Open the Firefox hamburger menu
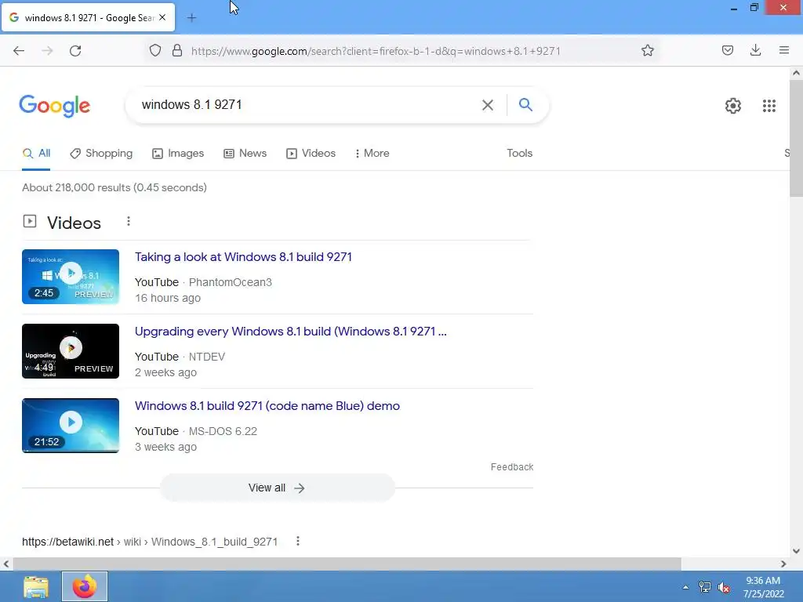 pos(784,50)
